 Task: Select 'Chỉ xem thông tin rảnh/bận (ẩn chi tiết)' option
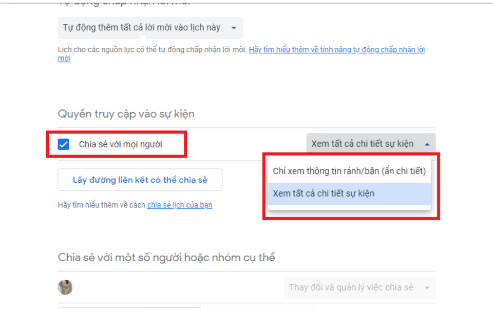pos(349,171)
